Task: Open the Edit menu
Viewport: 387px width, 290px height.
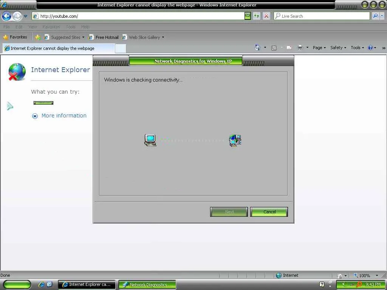Action: click(x=19, y=27)
